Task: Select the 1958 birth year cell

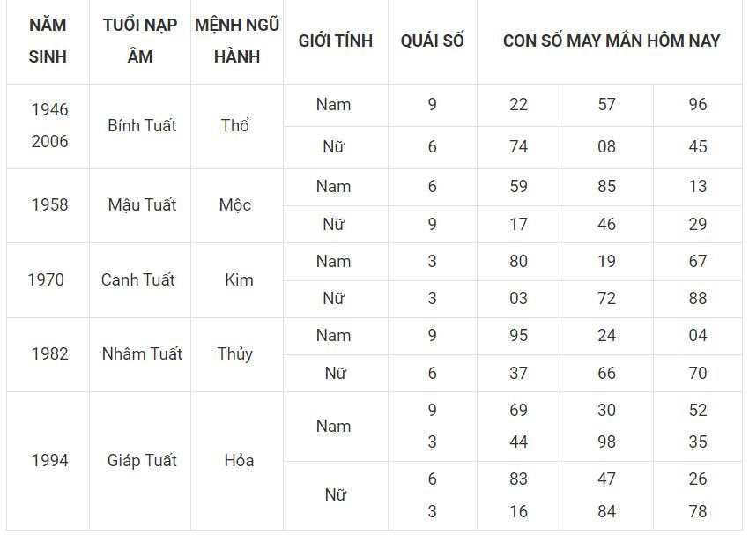Action: click(x=49, y=205)
